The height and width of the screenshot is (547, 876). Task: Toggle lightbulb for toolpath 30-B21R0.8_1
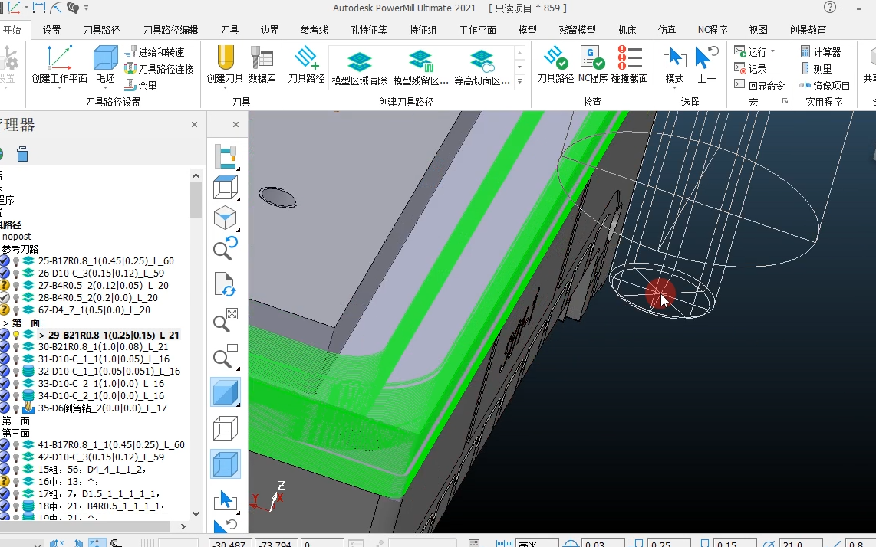click(16, 347)
